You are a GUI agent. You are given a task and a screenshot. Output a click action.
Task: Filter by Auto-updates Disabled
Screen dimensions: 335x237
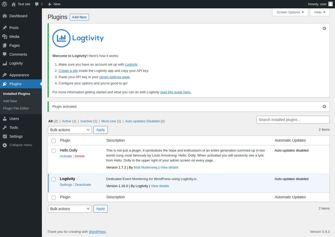[142, 121]
